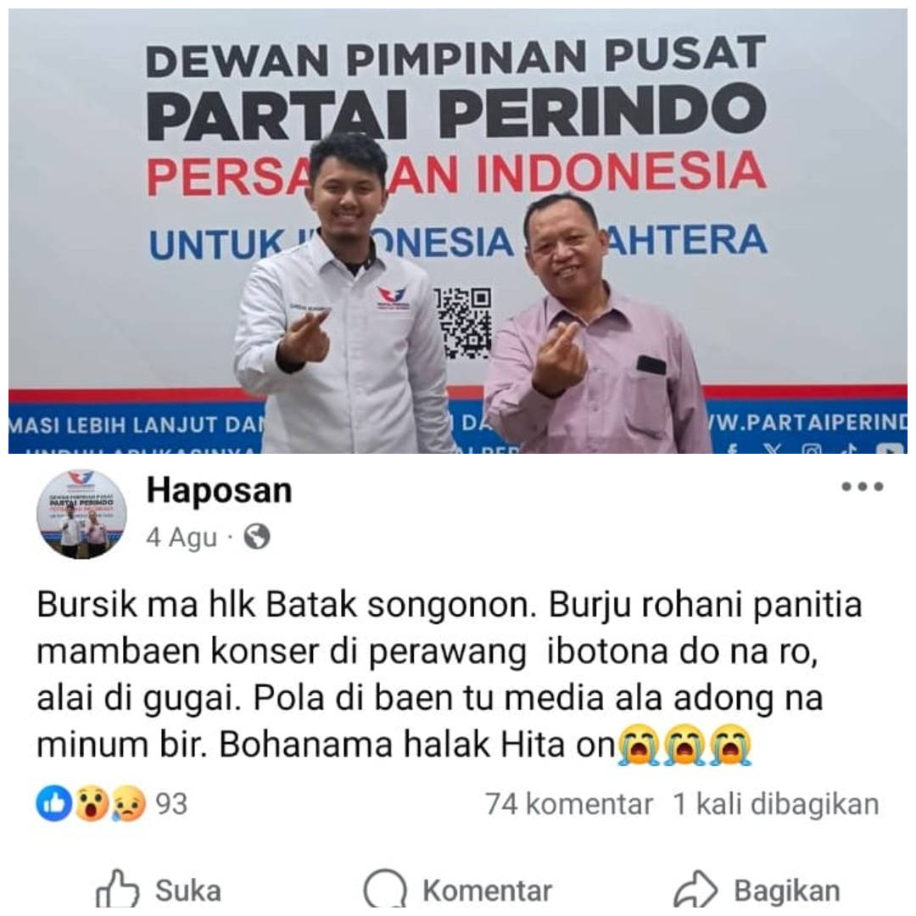
Task: Click the Komentar label
Action: click(x=487, y=891)
